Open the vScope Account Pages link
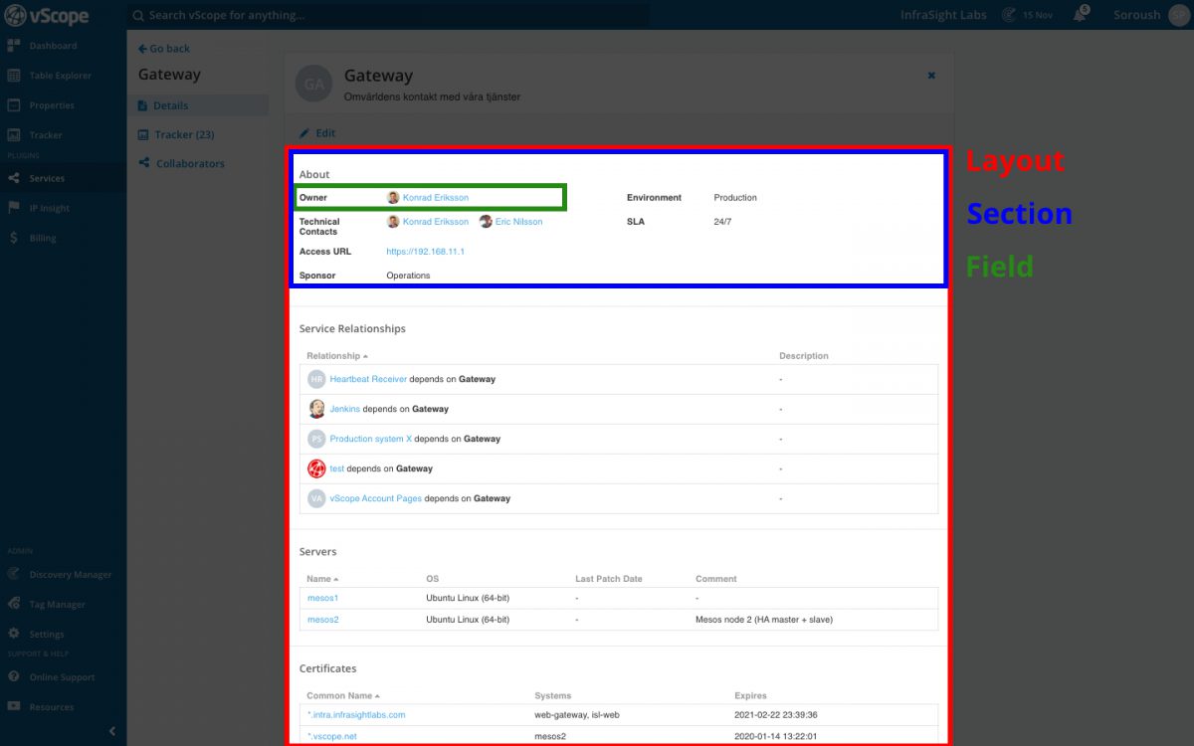 (x=376, y=498)
